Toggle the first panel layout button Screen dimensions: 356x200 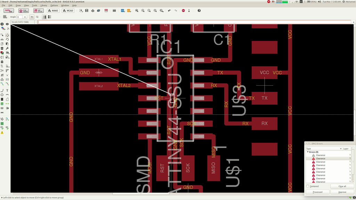(44, 17)
